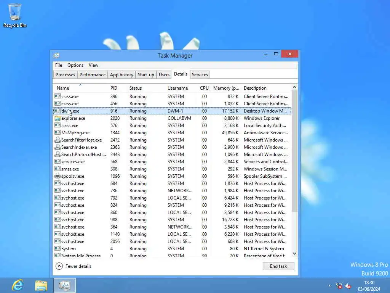Click icon of csrss.exe PID 396
This screenshot has width=390, height=293.
point(58,96)
